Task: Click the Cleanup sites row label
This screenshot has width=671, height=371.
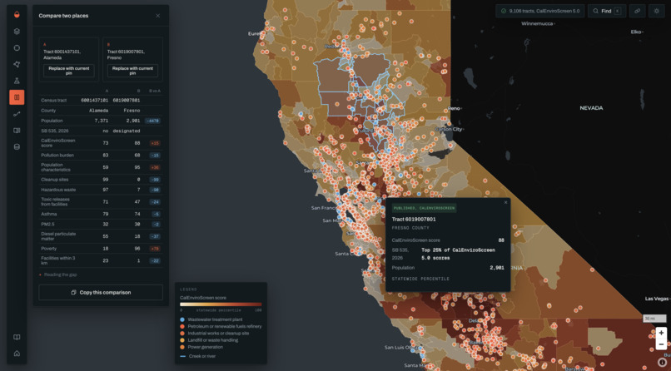Action: pos(55,180)
